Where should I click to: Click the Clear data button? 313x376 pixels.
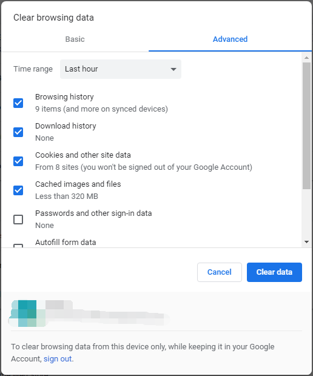click(274, 272)
